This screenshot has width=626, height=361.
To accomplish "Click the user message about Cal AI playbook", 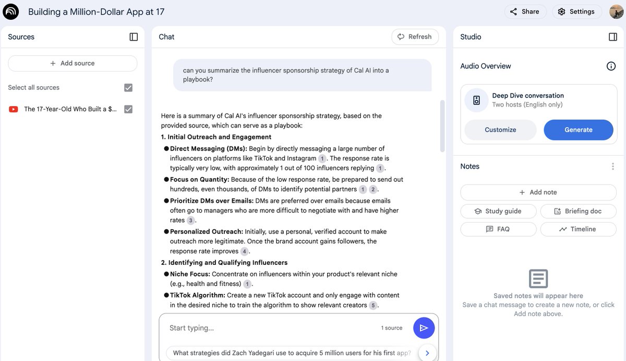I will tap(303, 75).
